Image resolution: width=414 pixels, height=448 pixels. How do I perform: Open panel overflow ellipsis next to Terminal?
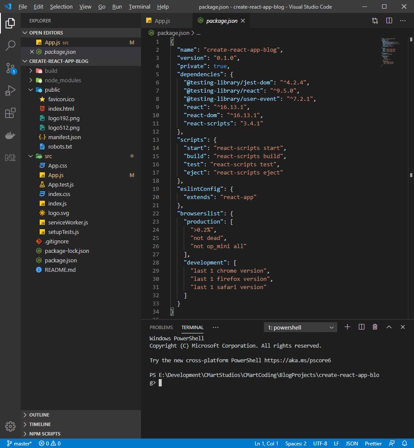(216, 327)
